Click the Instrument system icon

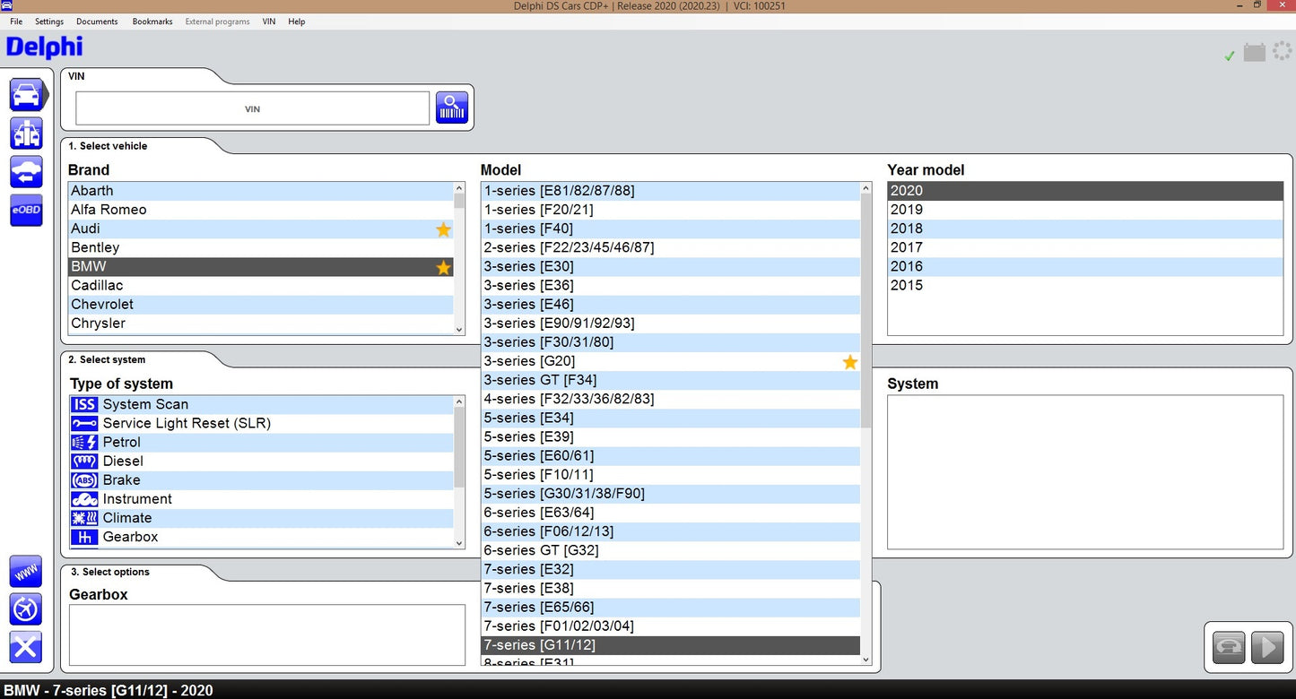pos(84,499)
